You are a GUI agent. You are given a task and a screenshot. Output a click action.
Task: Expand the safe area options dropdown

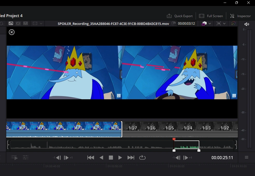pyautogui.click(x=41, y=24)
